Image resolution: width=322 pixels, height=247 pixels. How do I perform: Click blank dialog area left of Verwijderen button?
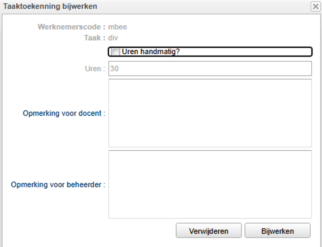click(91, 231)
